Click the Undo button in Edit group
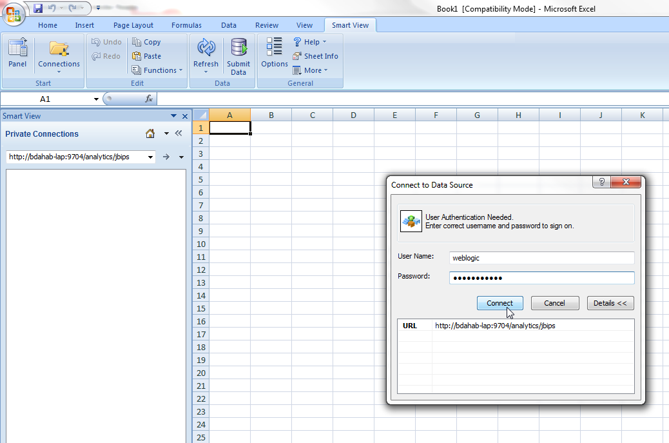 [x=106, y=42]
